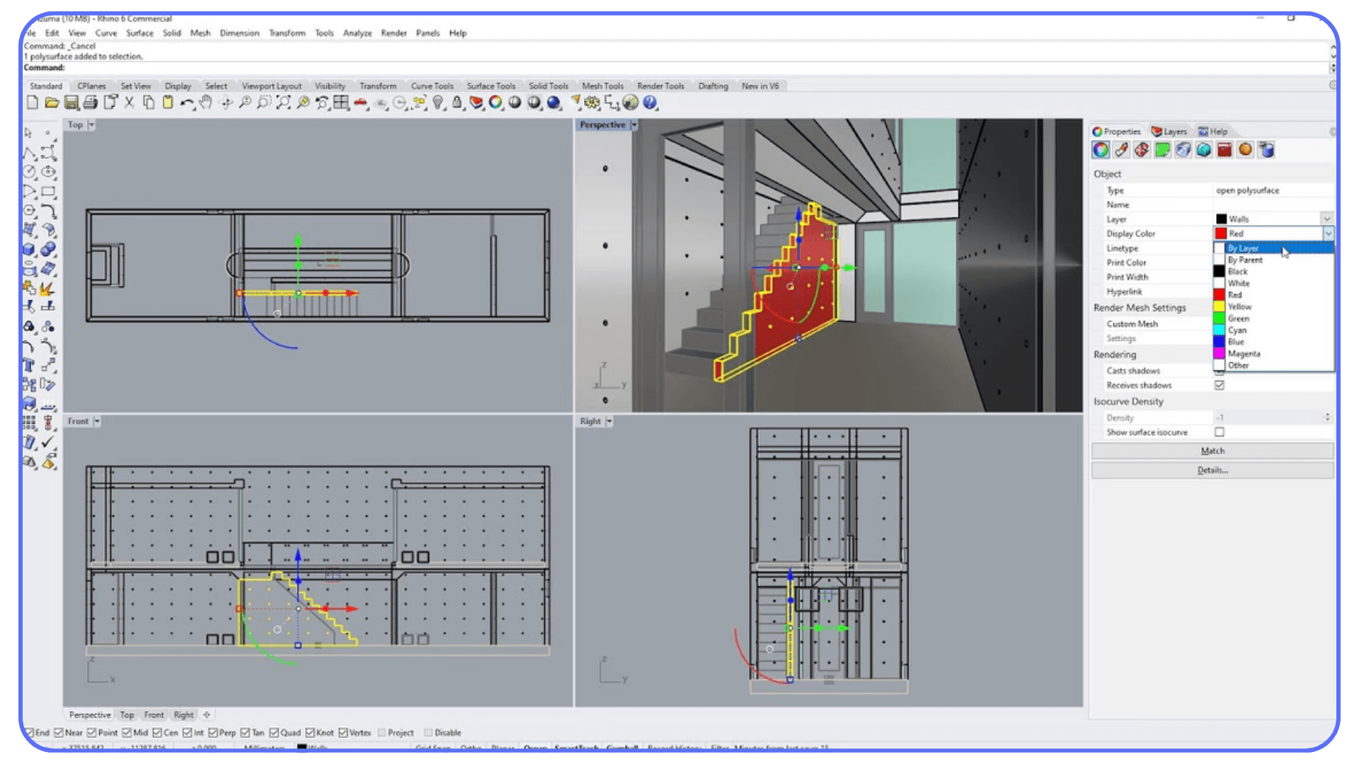Image resolution: width=1359 pixels, height=764 pixels.
Task: Open the Perspective viewport dropdown menu
Action: pos(633,125)
